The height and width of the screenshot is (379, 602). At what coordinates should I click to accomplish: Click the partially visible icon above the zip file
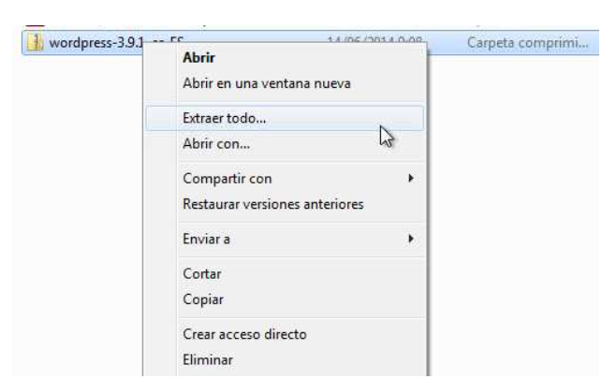click(x=36, y=25)
